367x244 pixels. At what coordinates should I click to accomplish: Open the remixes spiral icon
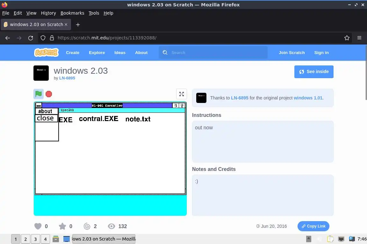click(x=87, y=226)
